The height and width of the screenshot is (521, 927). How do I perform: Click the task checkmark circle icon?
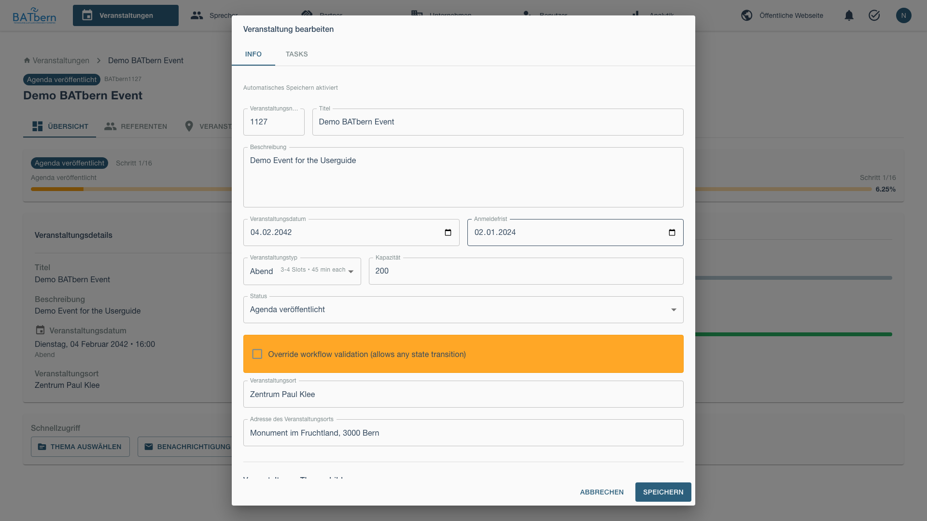[874, 15]
